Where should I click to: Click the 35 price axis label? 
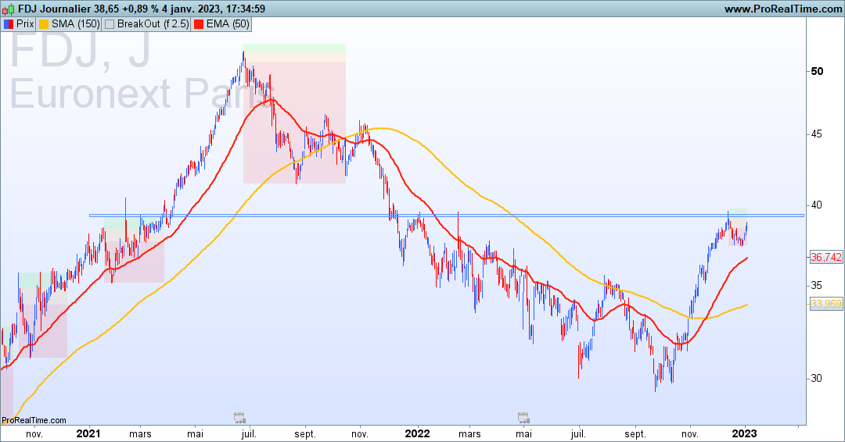click(817, 286)
